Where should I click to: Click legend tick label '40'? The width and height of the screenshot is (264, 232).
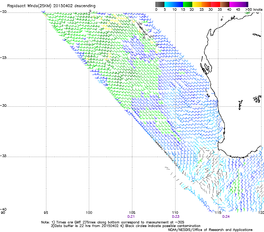coord(229,10)
